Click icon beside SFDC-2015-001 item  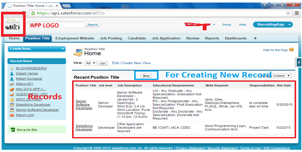point(12,99)
